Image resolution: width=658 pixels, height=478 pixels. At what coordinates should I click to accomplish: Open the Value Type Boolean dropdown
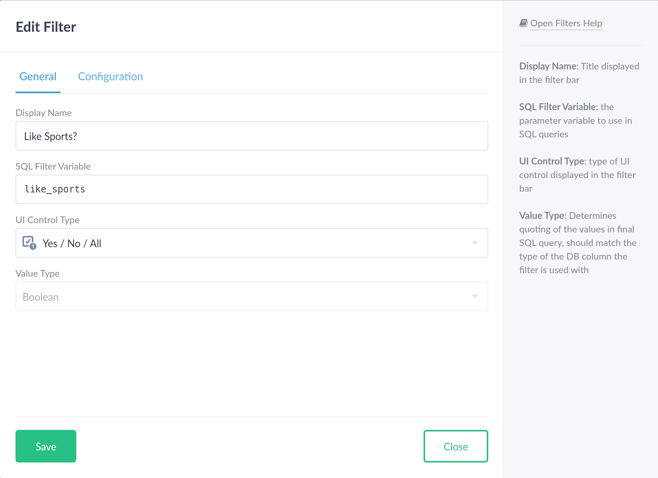pos(252,296)
